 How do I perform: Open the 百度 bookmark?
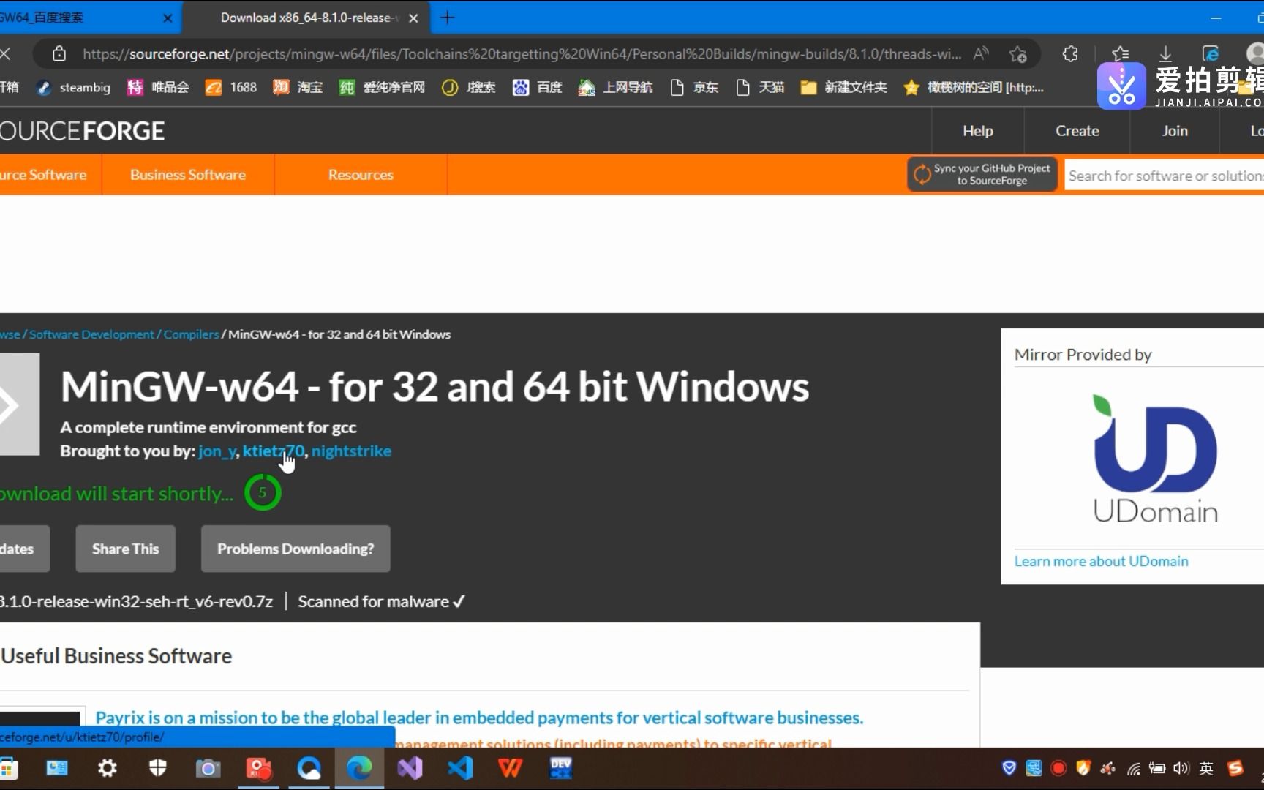(x=538, y=88)
